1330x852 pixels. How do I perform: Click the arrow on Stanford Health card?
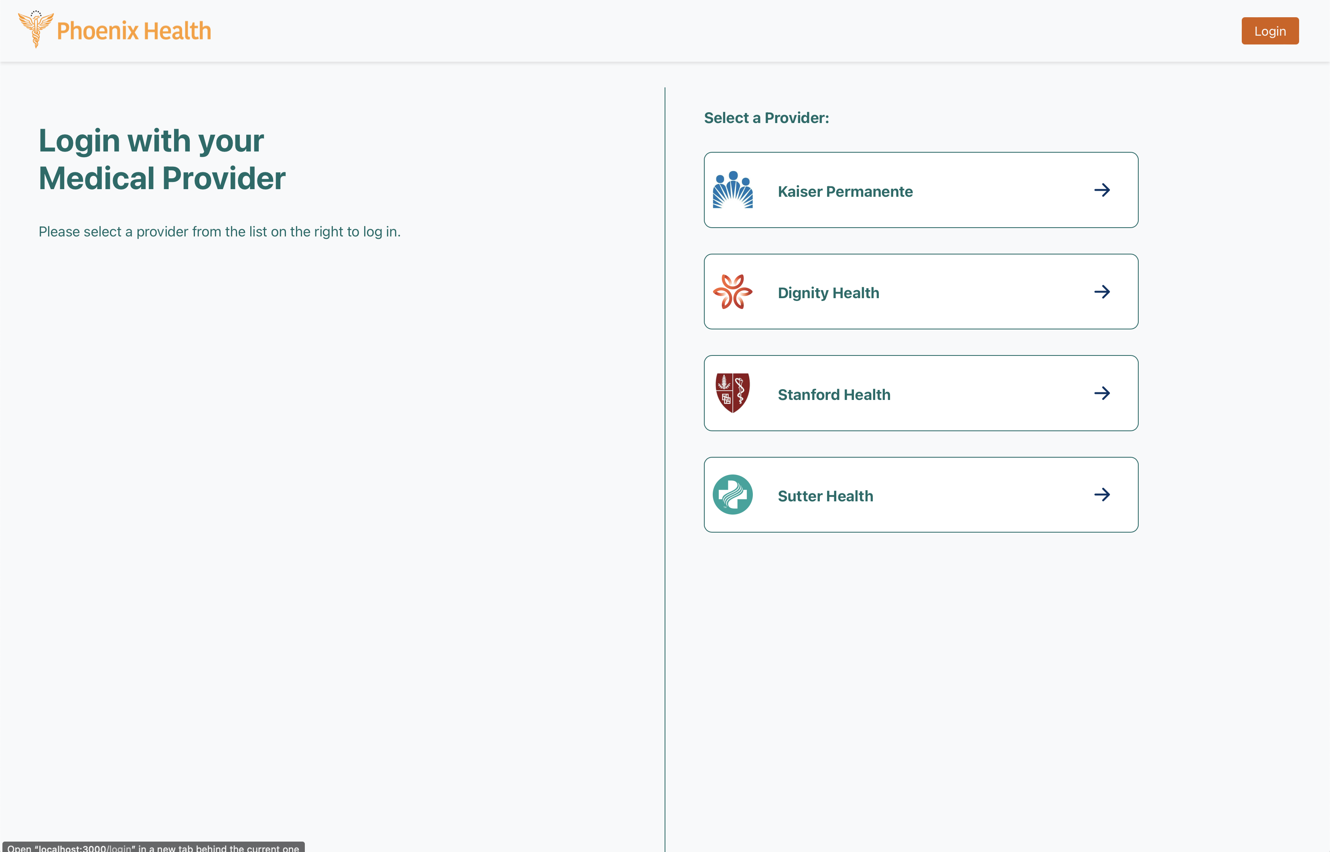(x=1102, y=393)
